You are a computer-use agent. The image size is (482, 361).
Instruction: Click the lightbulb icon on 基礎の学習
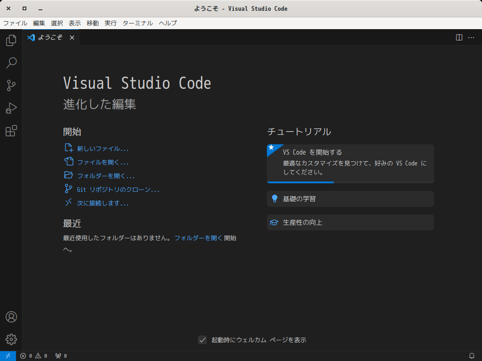coord(275,199)
